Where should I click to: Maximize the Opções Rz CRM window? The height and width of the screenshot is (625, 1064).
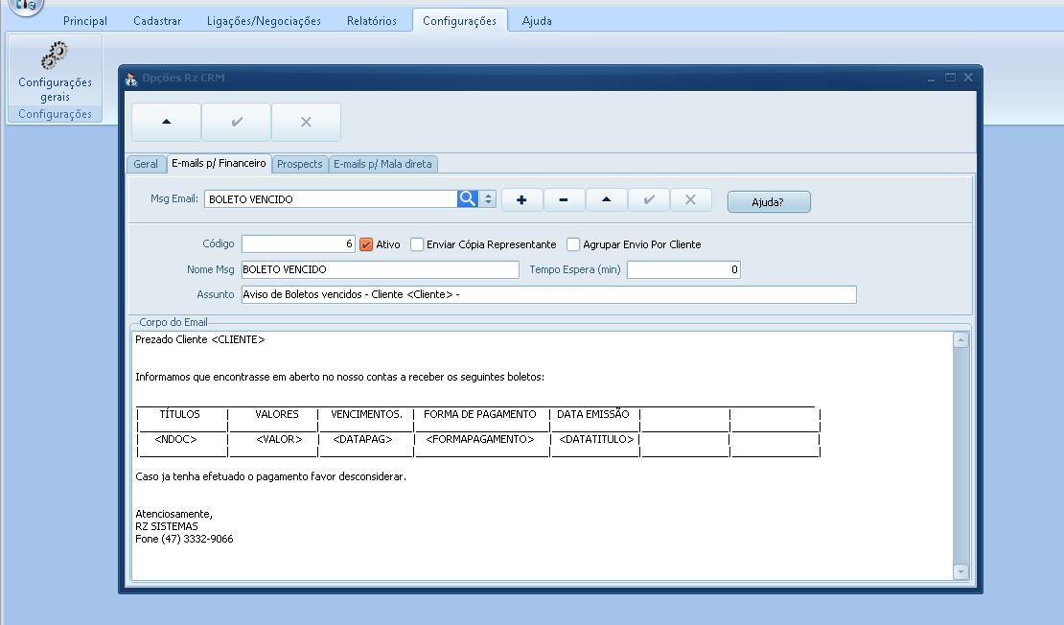tap(950, 78)
